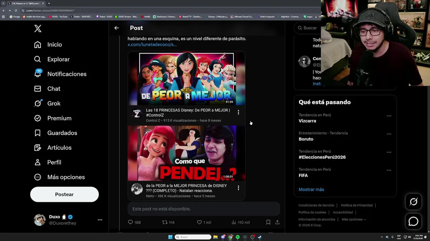Open Política de cookies footer link

(x=312, y=212)
